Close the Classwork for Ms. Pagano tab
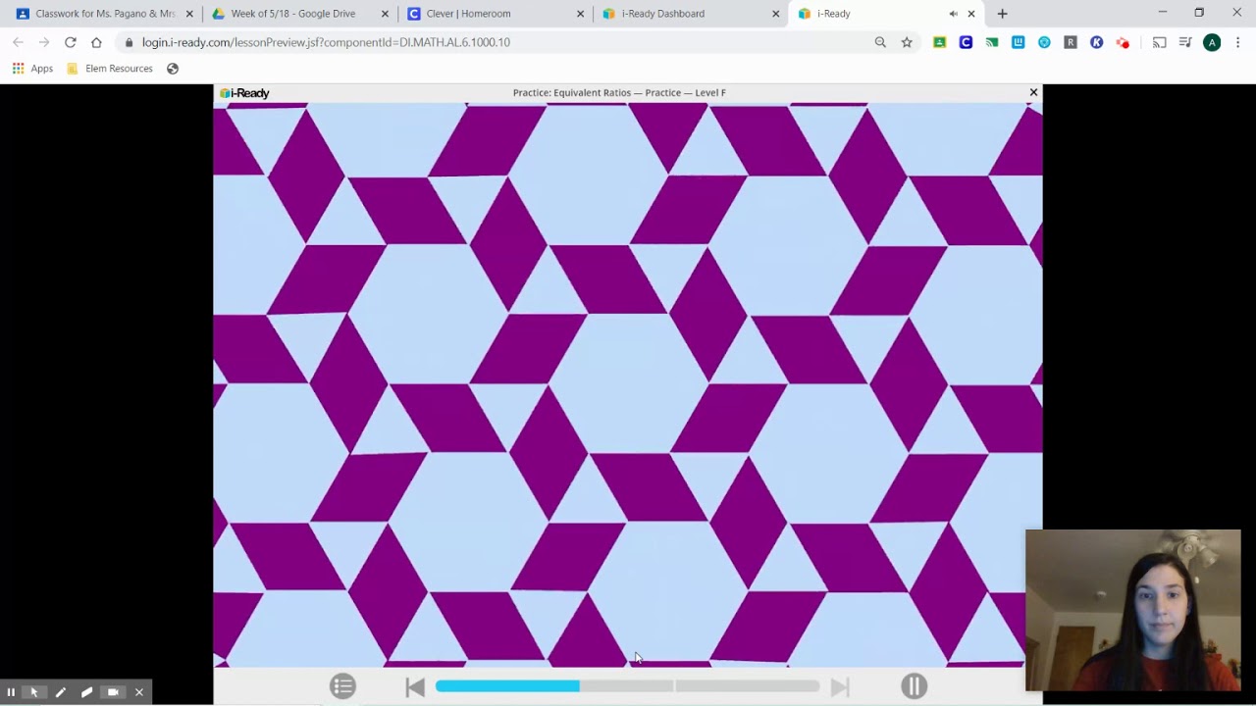This screenshot has width=1256, height=706. tap(189, 14)
